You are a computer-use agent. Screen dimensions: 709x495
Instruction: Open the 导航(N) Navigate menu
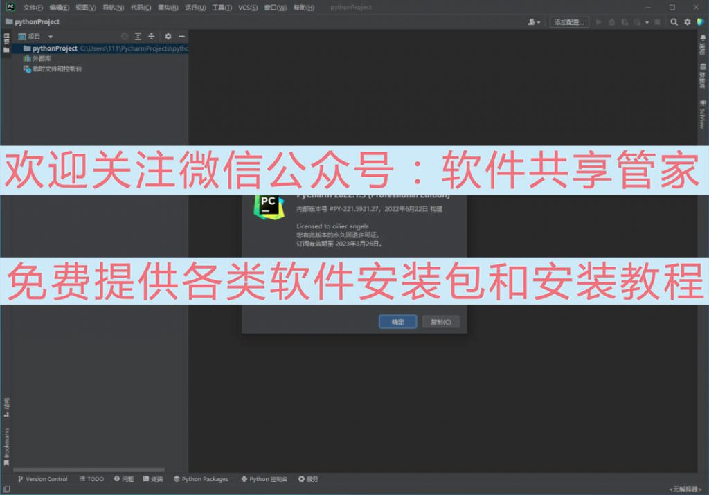click(114, 8)
